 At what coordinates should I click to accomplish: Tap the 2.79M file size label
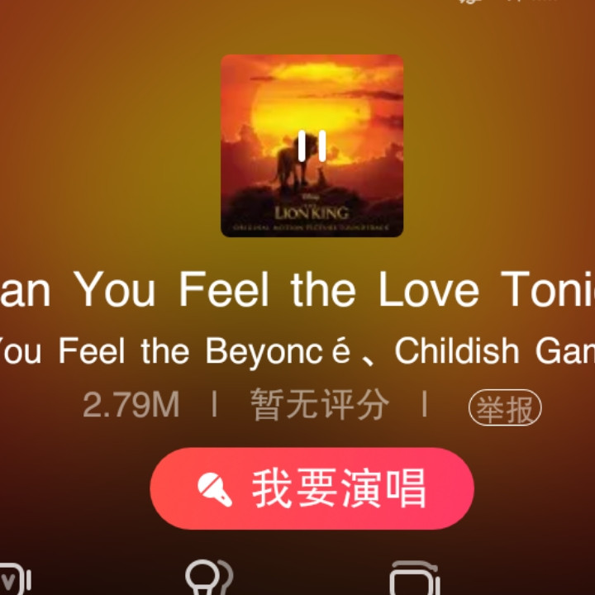tap(131, 405)
